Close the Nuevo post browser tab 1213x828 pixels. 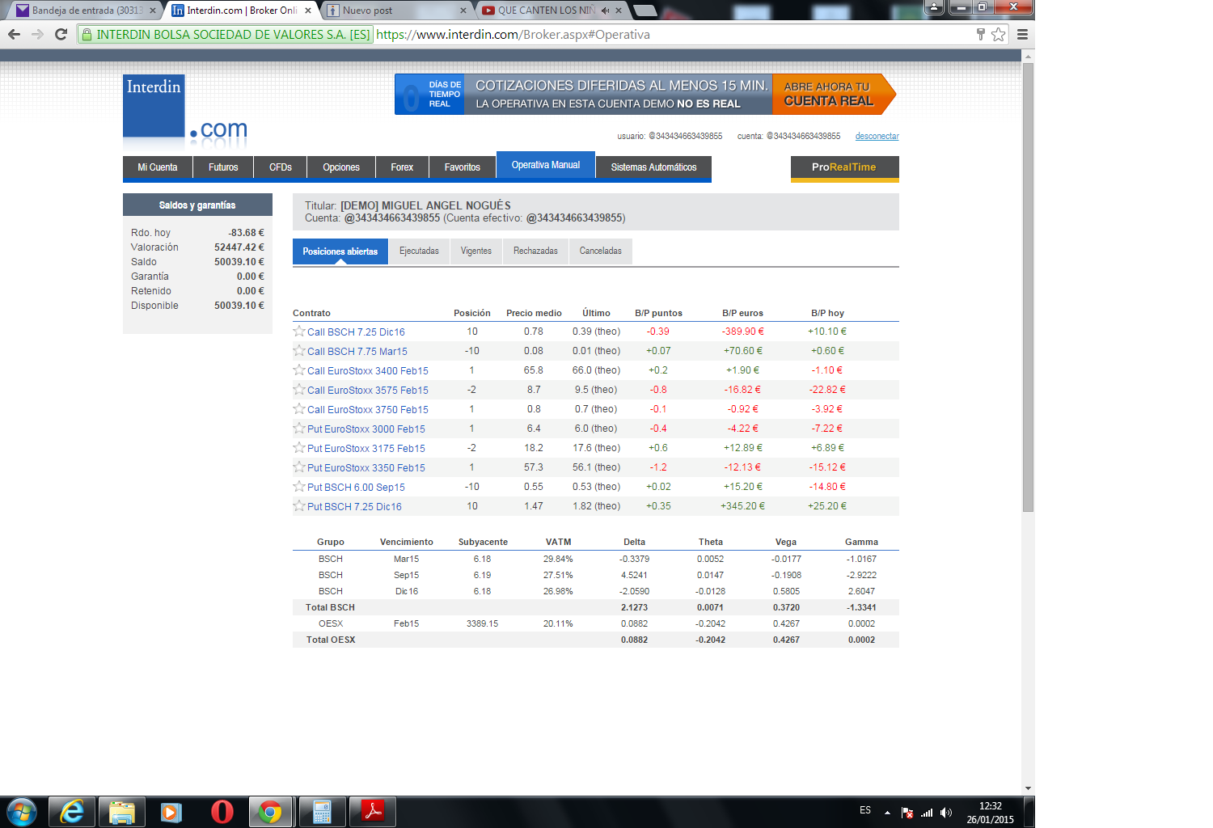pos(463,11)
